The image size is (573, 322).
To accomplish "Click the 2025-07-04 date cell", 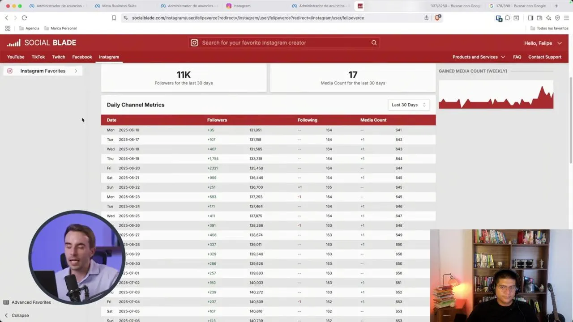I will click(129, 302).
